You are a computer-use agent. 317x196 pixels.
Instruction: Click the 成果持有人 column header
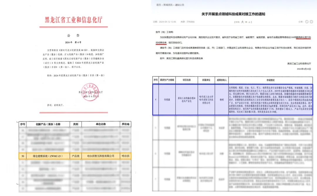click(x=222, y=80)
